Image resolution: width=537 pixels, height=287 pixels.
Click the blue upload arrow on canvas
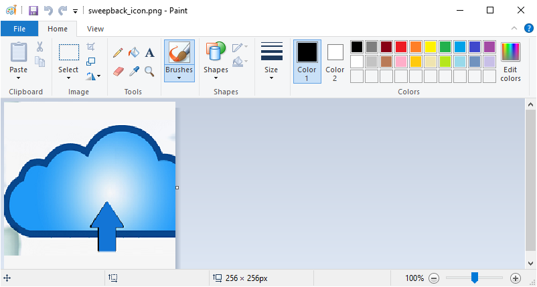point(107,226)
